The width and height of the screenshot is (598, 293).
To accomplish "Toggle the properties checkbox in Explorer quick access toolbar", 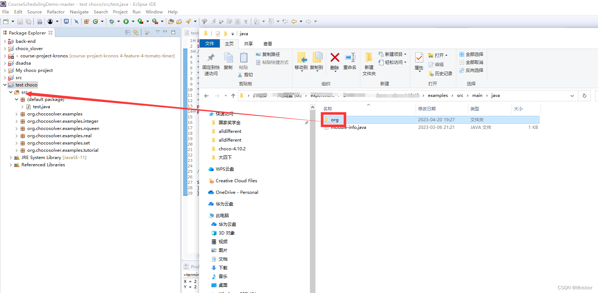I will [218, 34].
